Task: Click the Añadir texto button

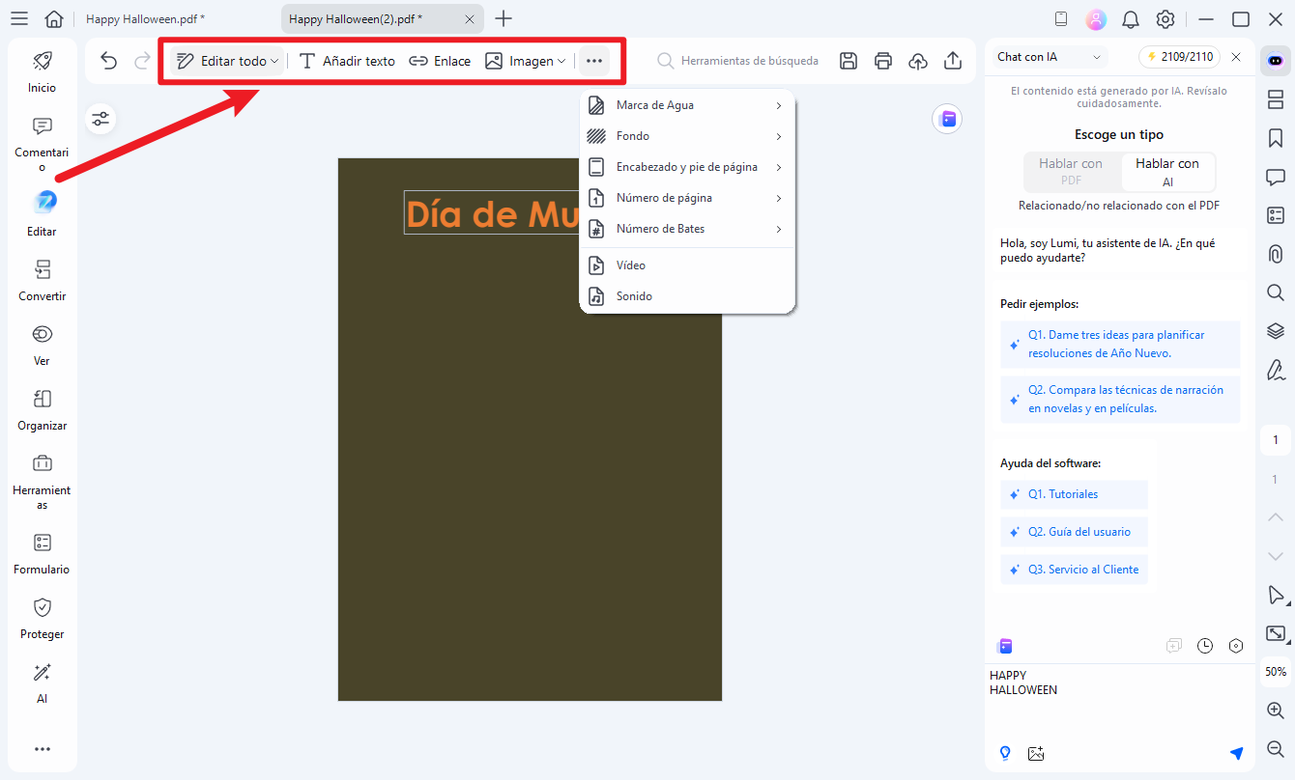Action: [347, 61]
